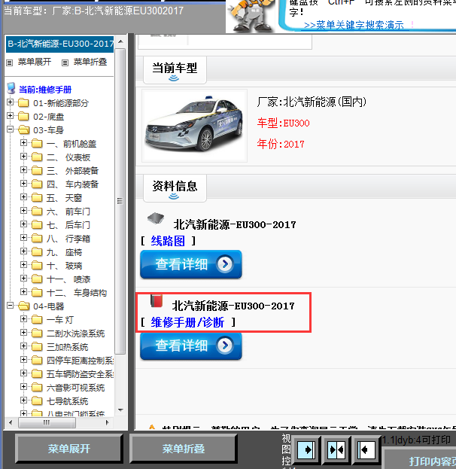
Task: Expand the 02-底盘 tree node
Action: (11, 115)
